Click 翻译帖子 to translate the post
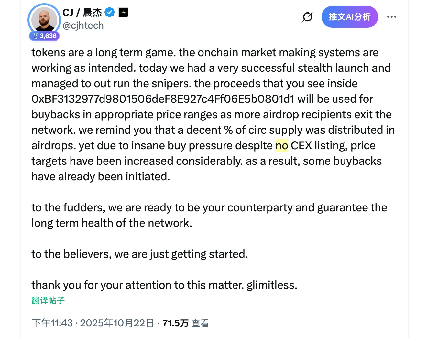427x338 pixels. 48,301
